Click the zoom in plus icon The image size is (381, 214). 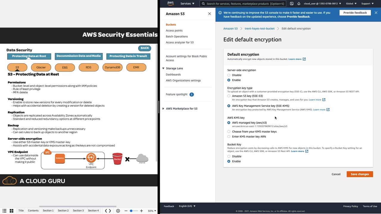click(x=141, y=211)
